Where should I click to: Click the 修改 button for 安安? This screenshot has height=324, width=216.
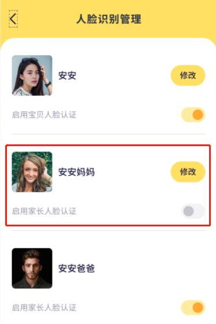pyautogui.click(x=188, y=76)
